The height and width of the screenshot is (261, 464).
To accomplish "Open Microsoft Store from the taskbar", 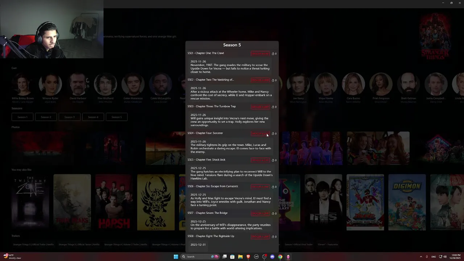I will click(x=232, y=257).
